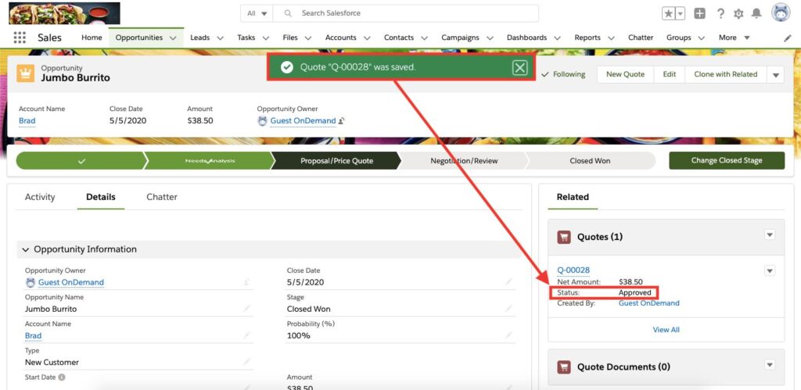Open the App Launcher grid icon
The height and width of the screenshot is (390, 801).
(20, 38)
